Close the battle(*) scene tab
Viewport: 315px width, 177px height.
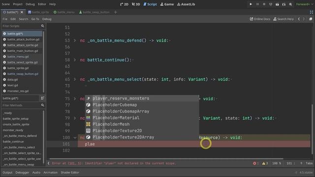[22, 12]
